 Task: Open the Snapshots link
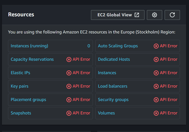[21, 113]
